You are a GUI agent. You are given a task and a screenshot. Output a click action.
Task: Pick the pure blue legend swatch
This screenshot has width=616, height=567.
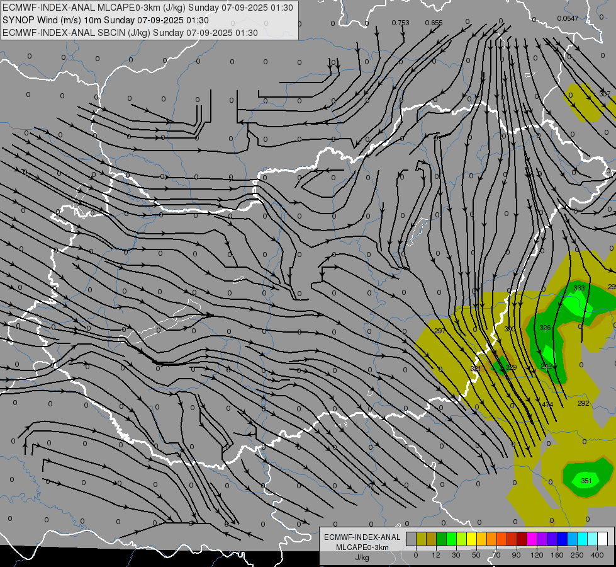pos(563,539)
